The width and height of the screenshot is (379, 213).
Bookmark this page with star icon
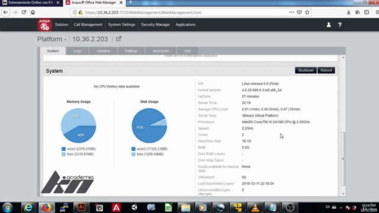tap(307, 12)
